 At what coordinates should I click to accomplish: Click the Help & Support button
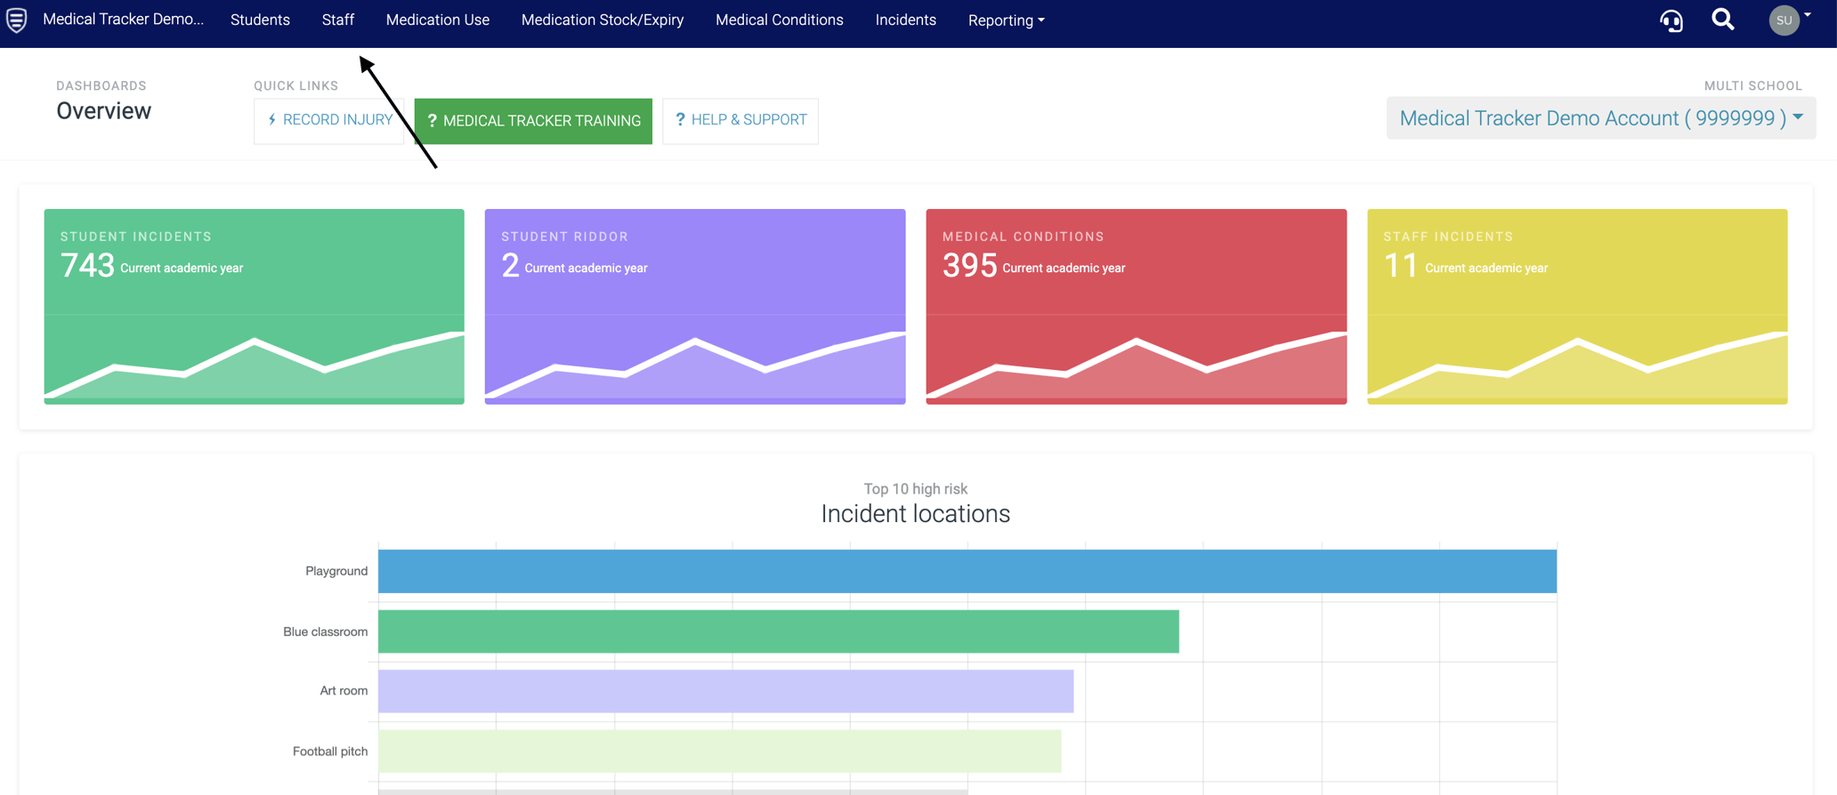740,120
